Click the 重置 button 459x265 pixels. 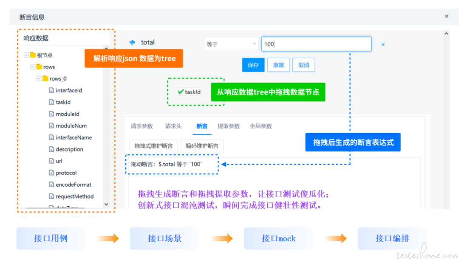pyautogui.click(x=278, y=65)
